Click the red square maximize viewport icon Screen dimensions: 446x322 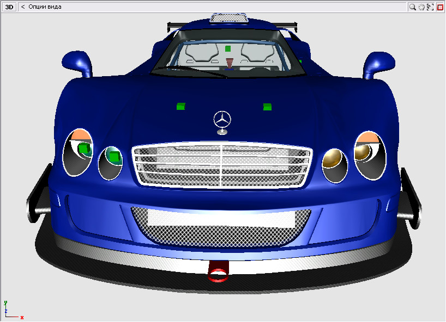[440, 7]
